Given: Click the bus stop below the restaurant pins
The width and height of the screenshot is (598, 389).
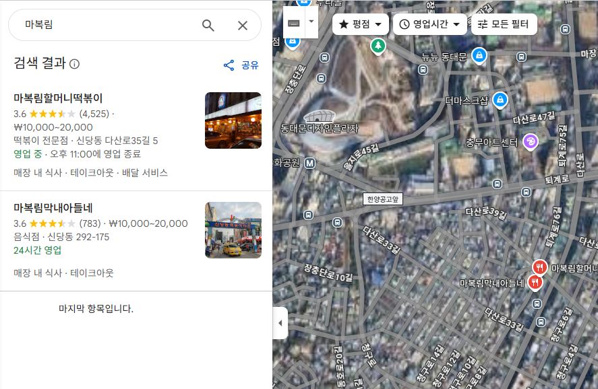Looking at the screenshot, I should 537,304.
